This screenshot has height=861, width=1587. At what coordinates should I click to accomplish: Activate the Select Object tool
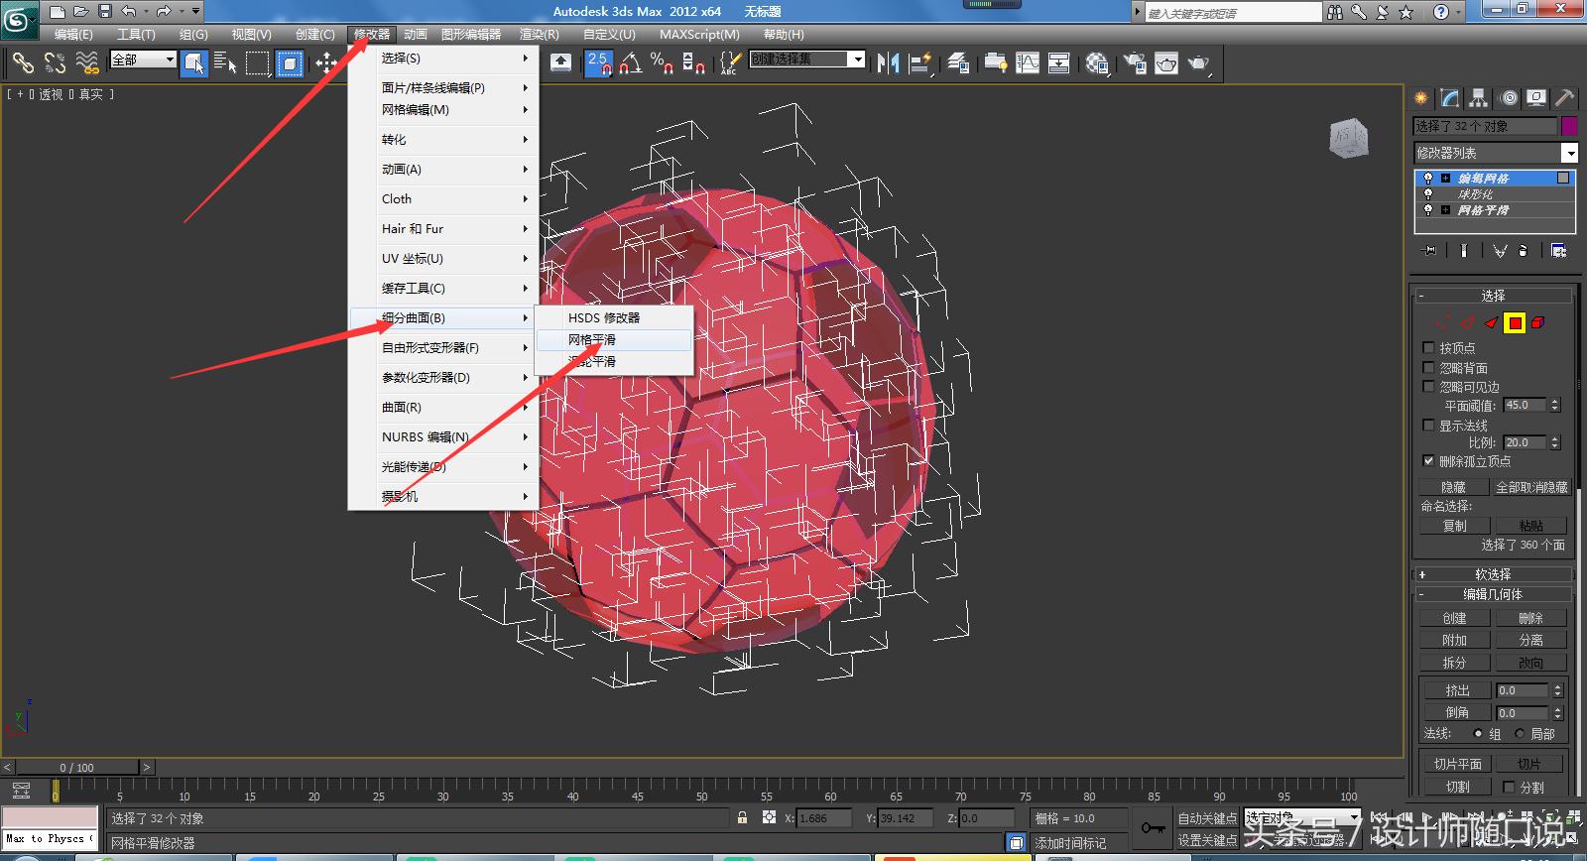194,63
